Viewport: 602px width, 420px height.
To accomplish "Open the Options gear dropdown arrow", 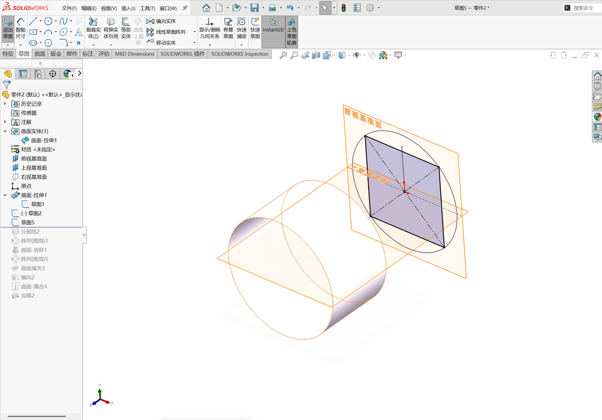I will [x=379, y=8].
